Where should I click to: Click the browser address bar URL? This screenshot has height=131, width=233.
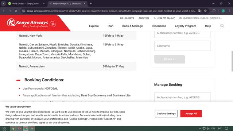[111, 11]
